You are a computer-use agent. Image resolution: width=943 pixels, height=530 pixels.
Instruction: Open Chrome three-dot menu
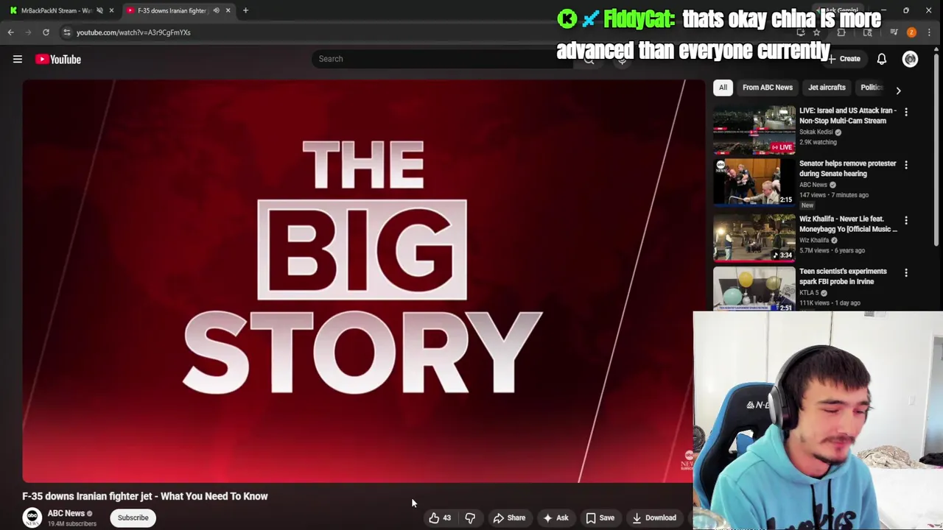(x=930, y=32)
